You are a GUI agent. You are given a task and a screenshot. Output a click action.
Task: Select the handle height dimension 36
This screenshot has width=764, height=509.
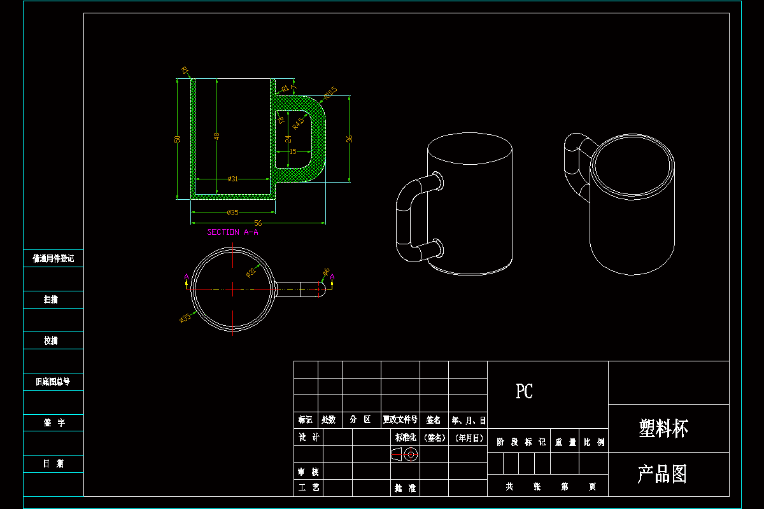[349, 139]
